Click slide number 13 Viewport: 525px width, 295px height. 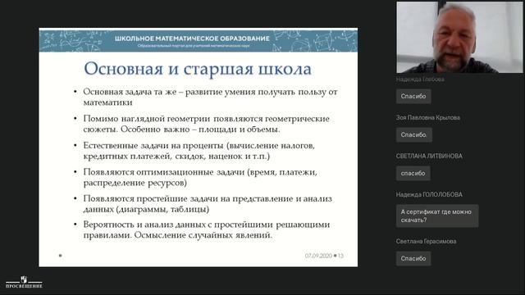click(340, 256)
